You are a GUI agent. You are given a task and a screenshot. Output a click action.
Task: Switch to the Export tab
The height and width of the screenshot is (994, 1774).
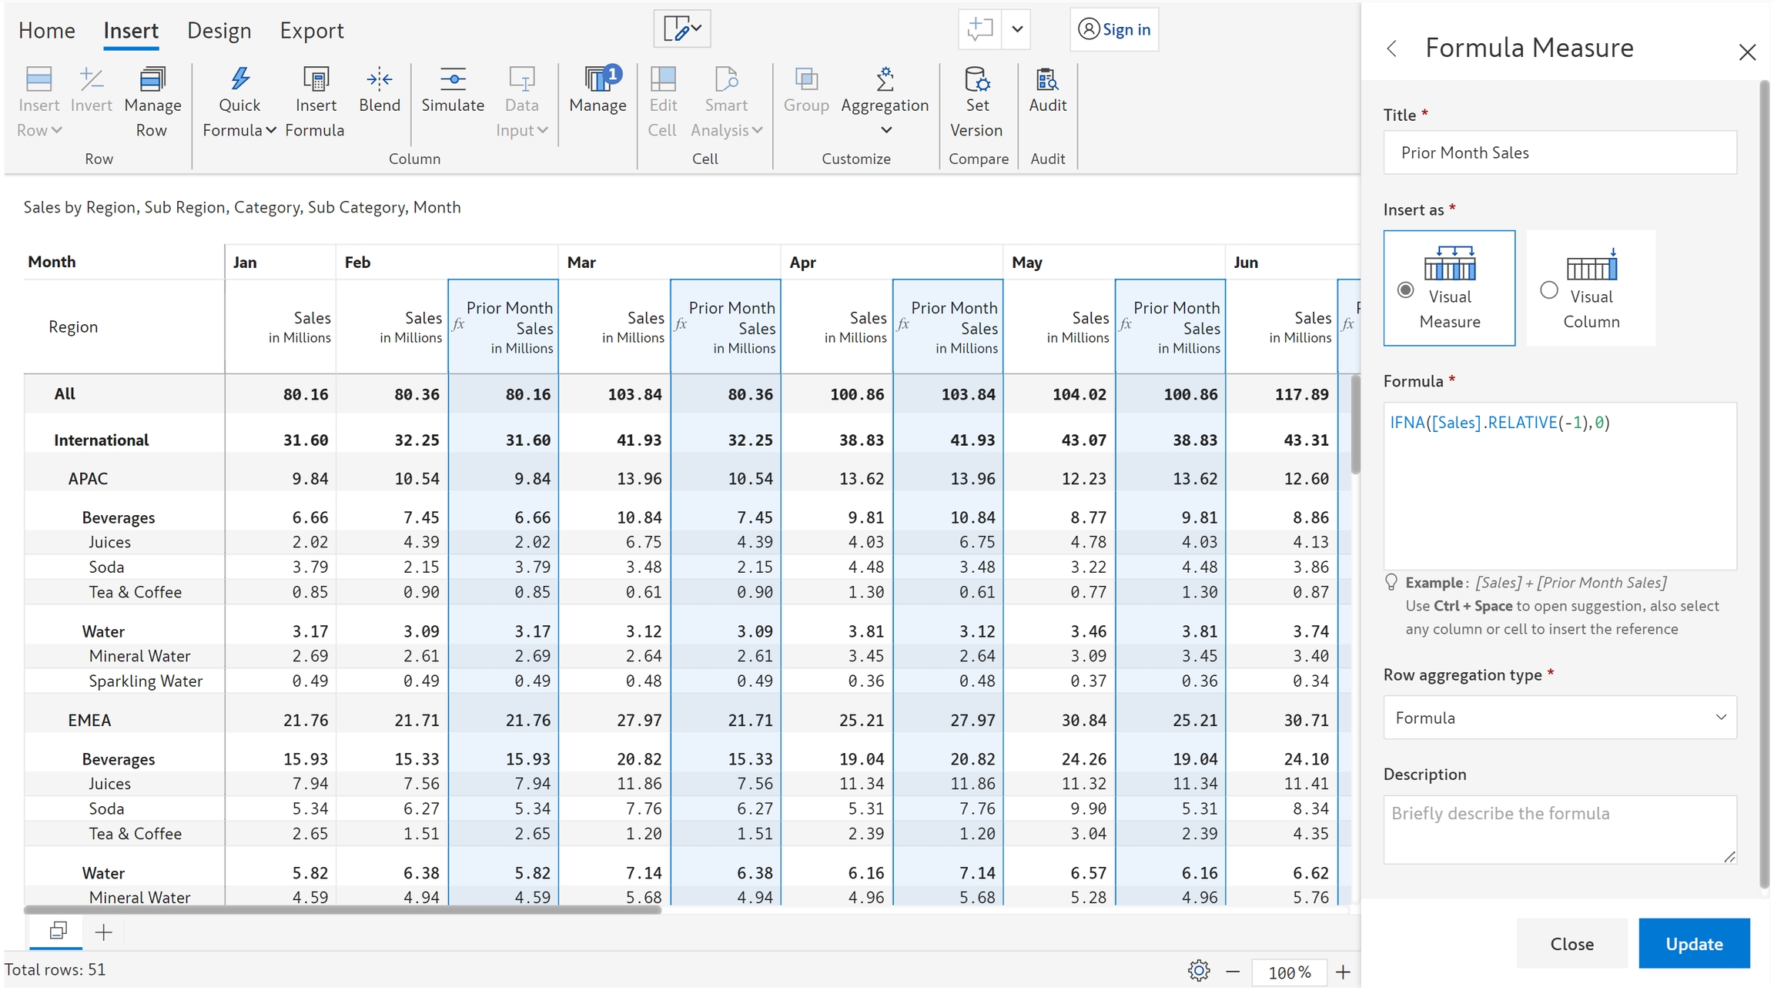pos(311,31)
